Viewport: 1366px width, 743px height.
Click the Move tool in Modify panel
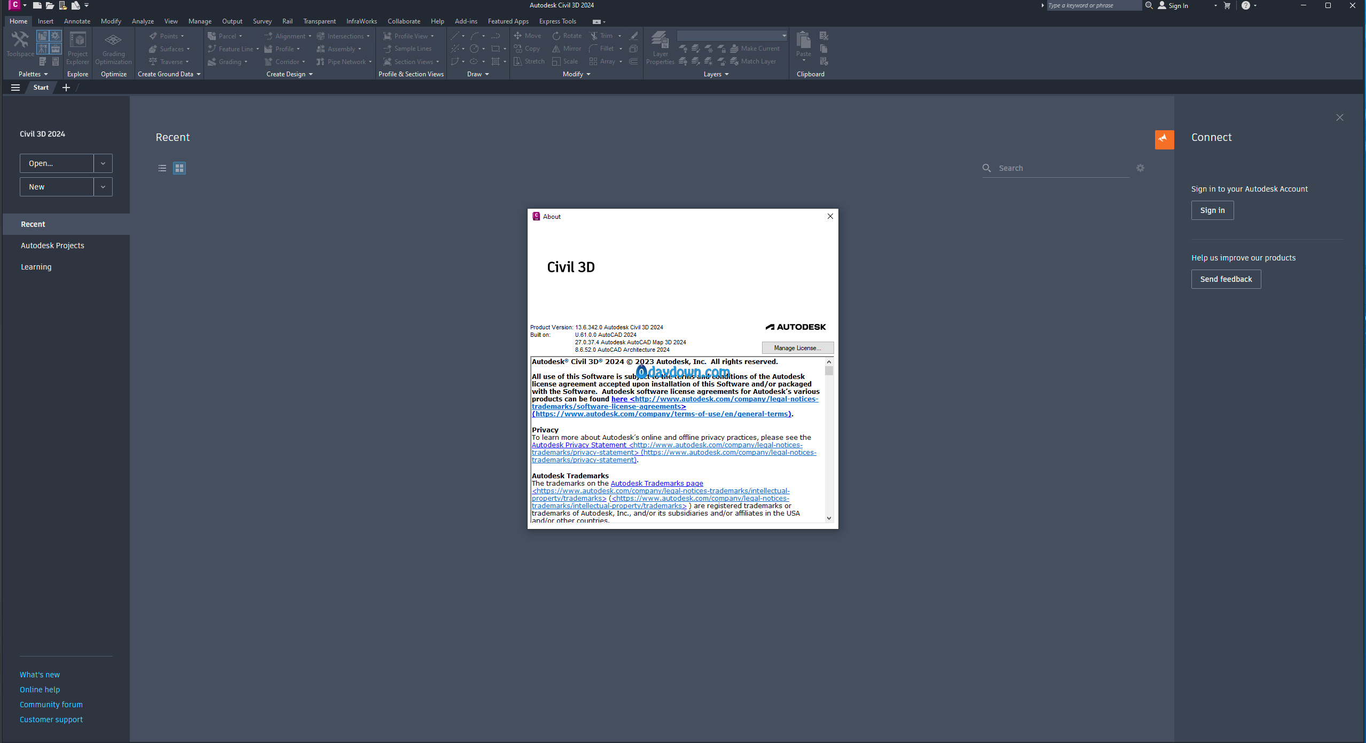pyautogui.click(x=528, y=36)
